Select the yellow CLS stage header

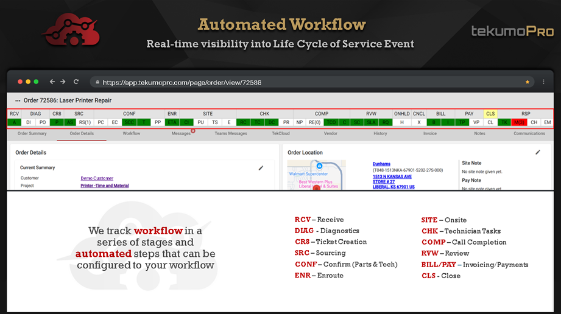click(x=490, y=114)
